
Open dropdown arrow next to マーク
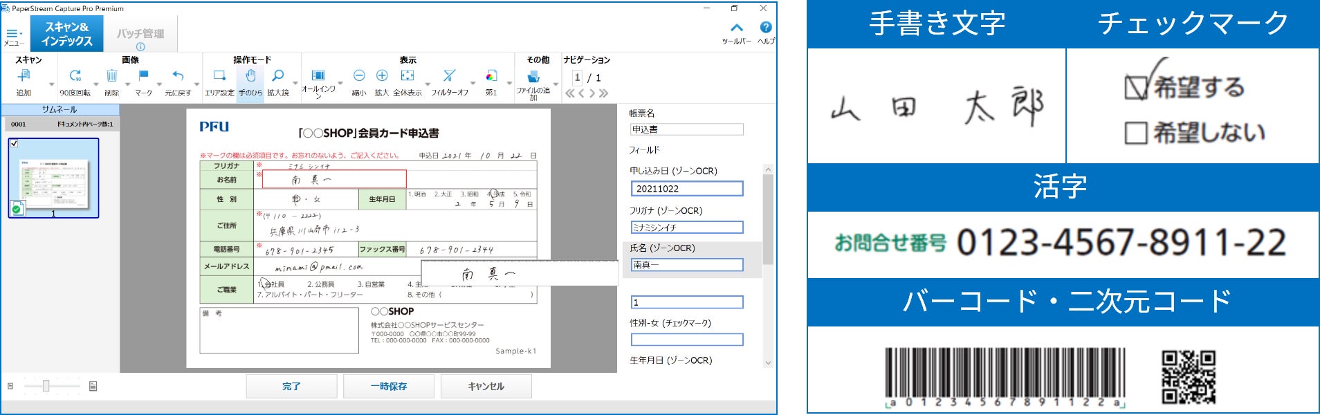(159, 84)
